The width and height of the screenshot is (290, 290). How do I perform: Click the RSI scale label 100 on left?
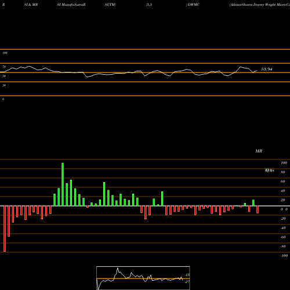(5, 53)
